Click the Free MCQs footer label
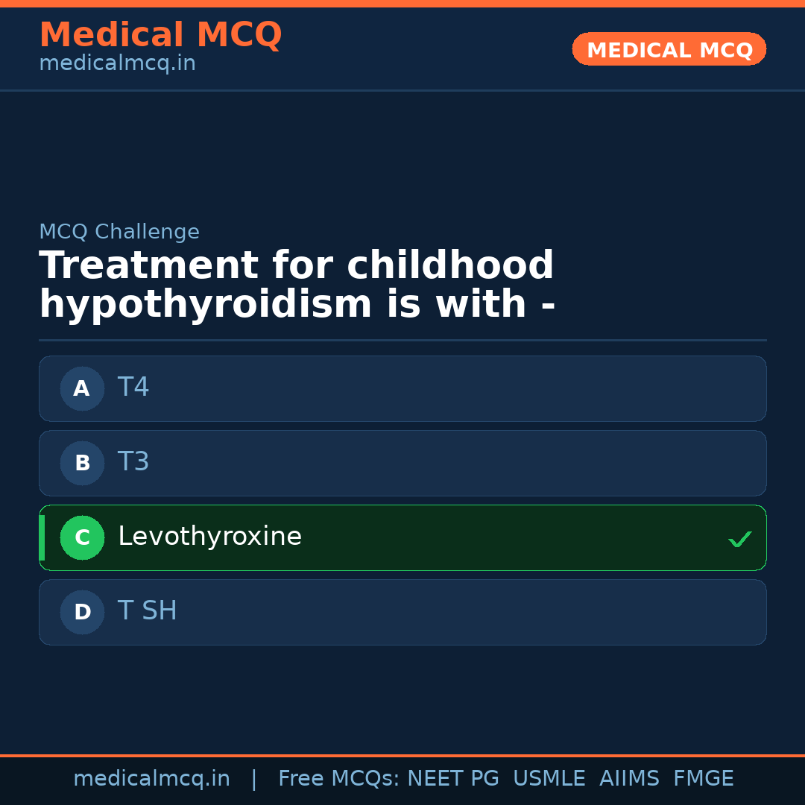805x805 pixels. (339, 779)
